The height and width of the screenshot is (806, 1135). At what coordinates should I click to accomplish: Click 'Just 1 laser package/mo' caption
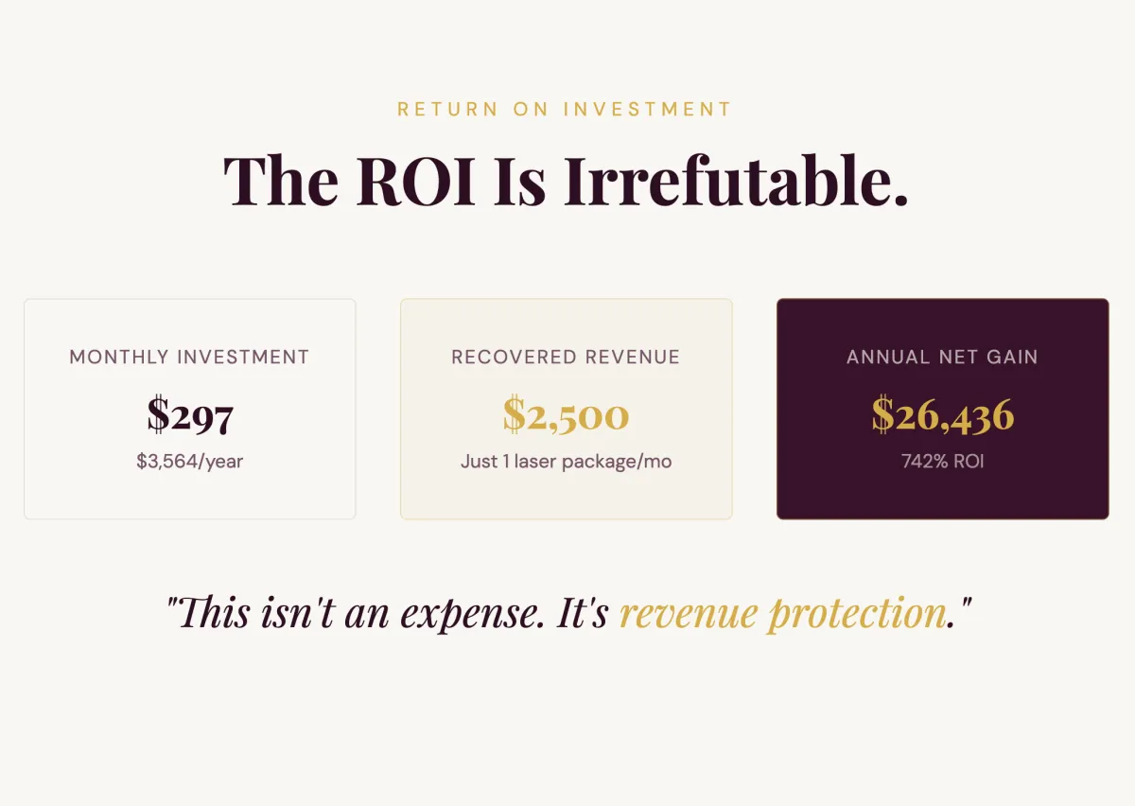point(566,462)
